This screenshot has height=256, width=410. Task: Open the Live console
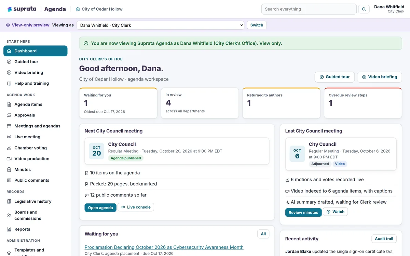click(136, 207)
